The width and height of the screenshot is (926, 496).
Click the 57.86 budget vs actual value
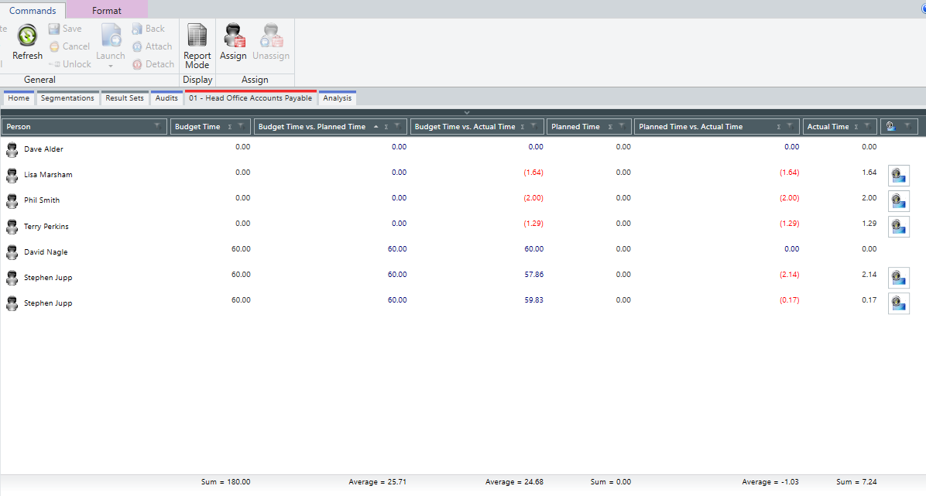[x=534, y=275]
